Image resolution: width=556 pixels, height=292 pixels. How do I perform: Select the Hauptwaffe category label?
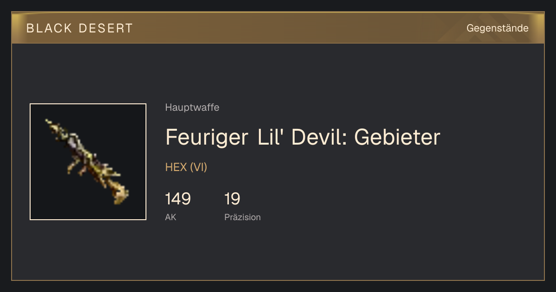click(192, 108)
